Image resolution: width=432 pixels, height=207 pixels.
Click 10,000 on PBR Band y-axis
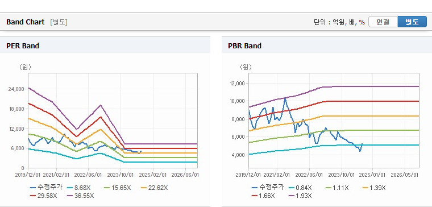pyautogui.click(x=238, y=101)
